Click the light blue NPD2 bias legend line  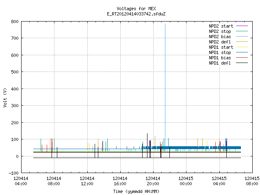(x=242, y=37)
